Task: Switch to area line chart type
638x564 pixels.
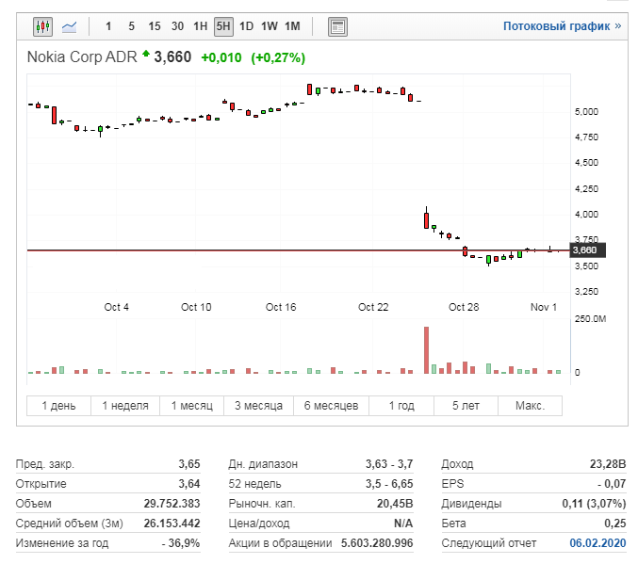Action: pos(69,27)
